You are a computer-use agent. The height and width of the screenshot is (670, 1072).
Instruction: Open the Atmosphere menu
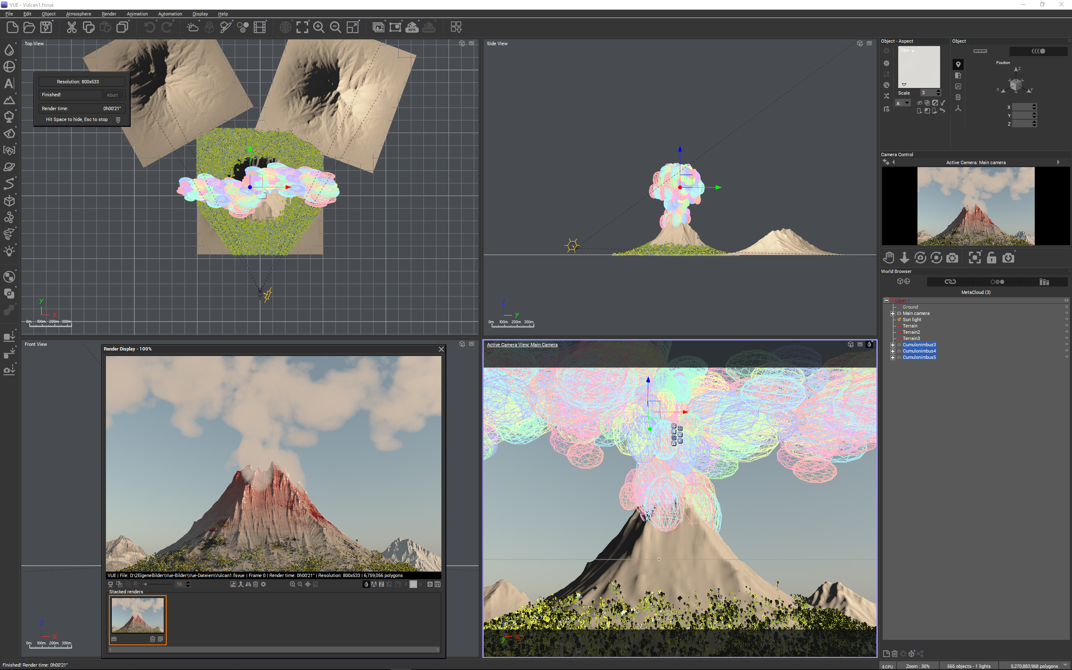pyautogui.click(x=78, y=14)
